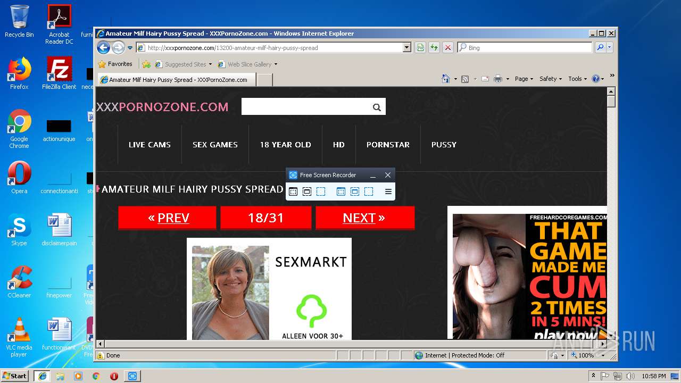Expand the Print options dropdown arrow
681x383 pixels.
pos(508,79)
